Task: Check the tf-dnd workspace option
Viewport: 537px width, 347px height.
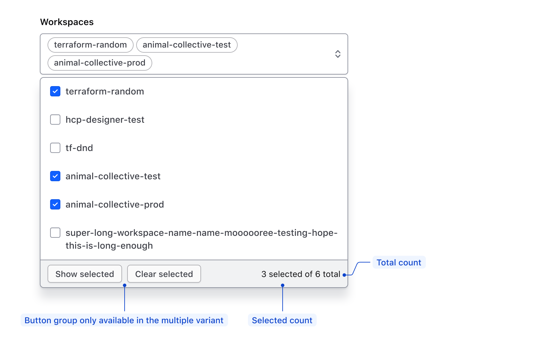Action: 55,148
